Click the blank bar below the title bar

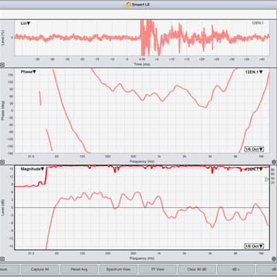pos(138,14)
